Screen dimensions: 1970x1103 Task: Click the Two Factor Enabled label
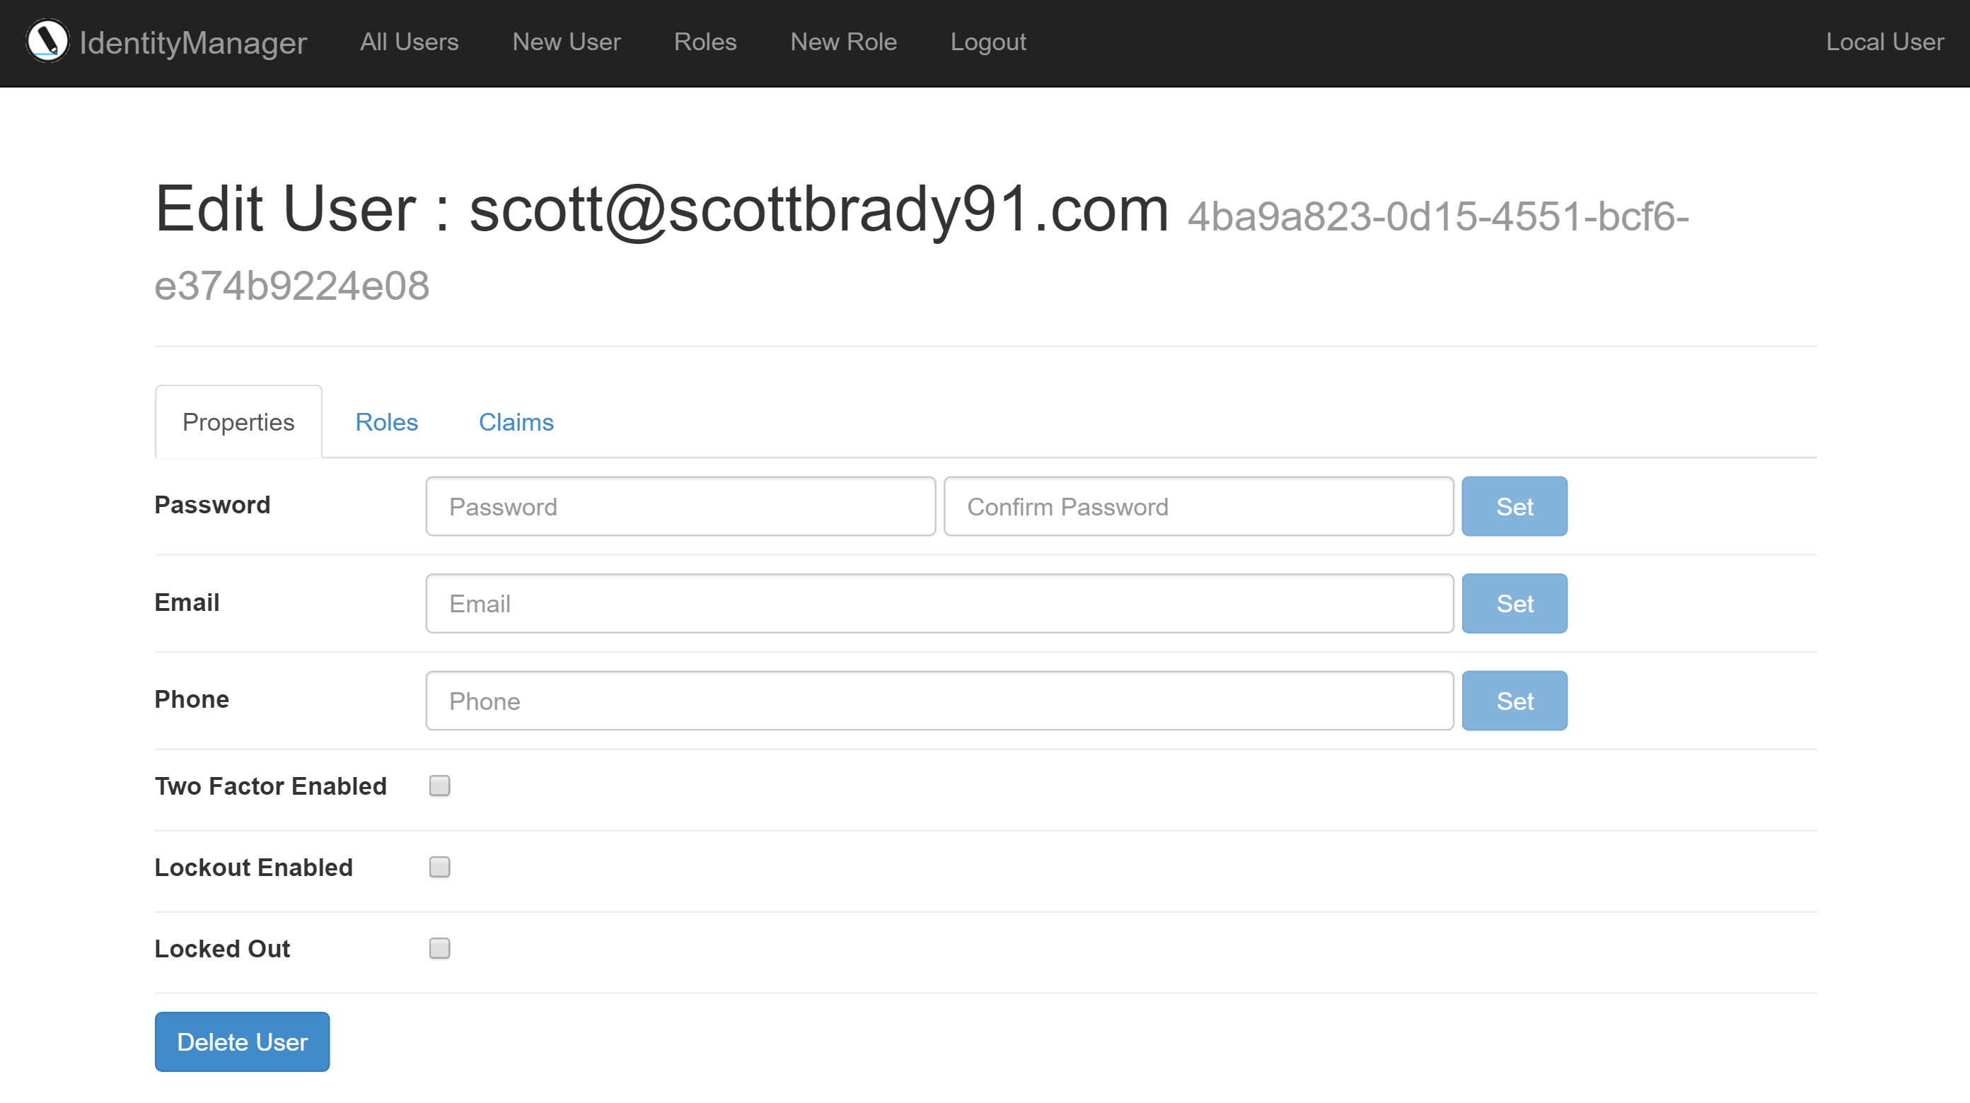coord(271,786)
